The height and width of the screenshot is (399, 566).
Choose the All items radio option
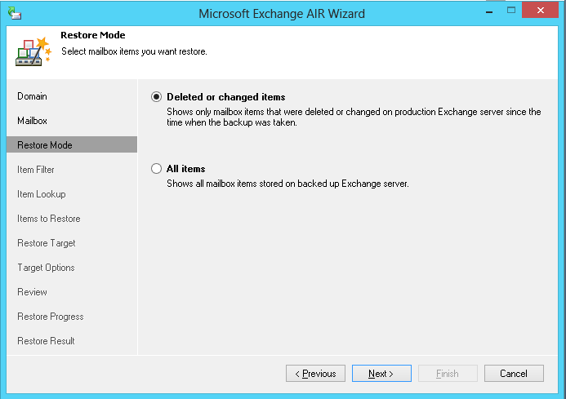point(156,168)
